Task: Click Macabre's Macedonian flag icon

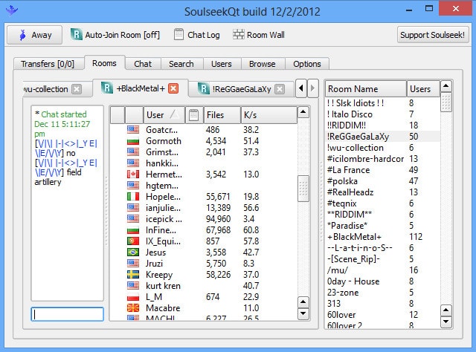Action: 133,308
